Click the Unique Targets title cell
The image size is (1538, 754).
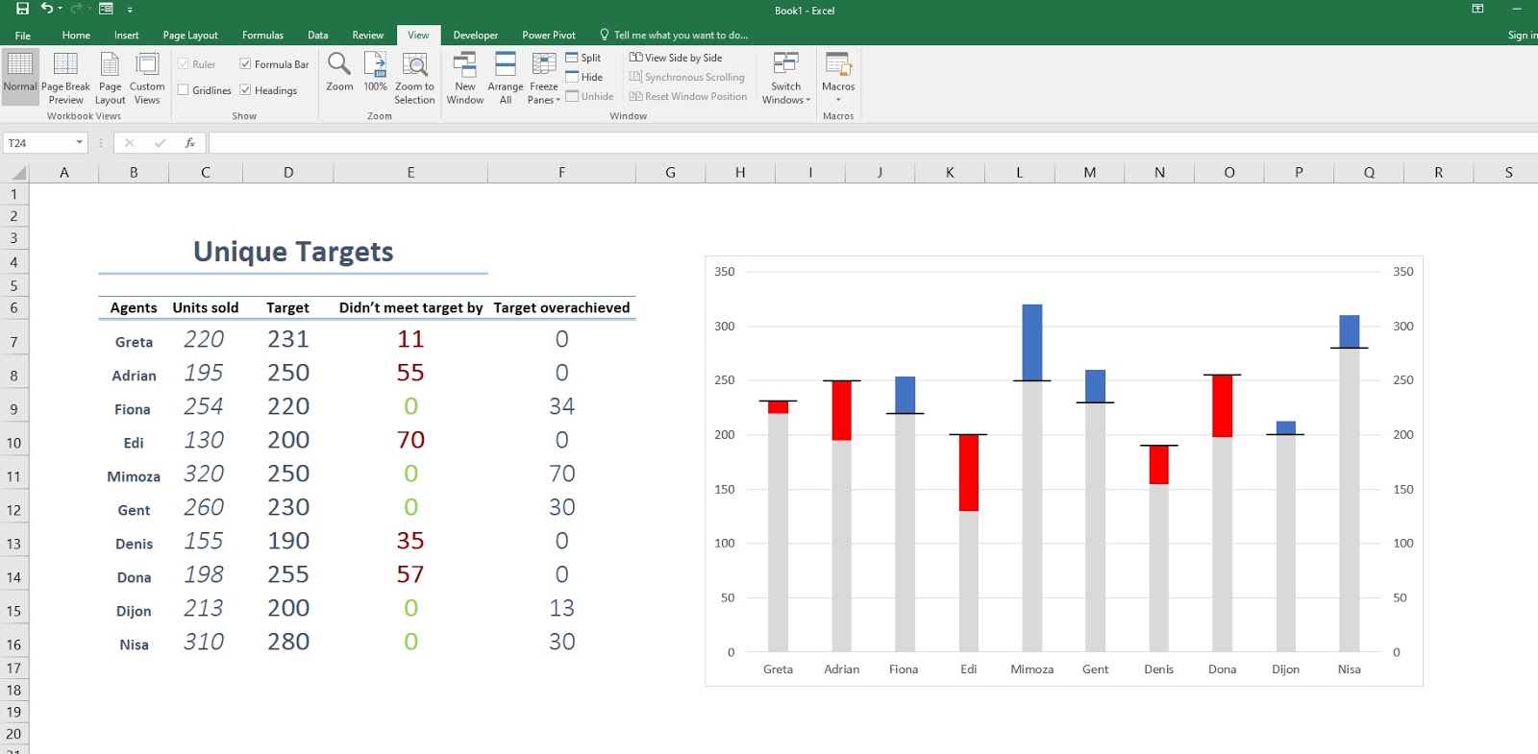293,252
